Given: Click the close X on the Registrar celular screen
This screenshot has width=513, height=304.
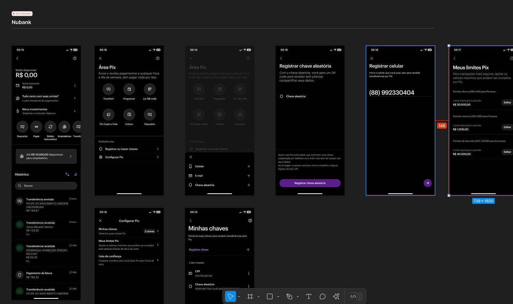Looking at the screenshot, I should 371,58.
